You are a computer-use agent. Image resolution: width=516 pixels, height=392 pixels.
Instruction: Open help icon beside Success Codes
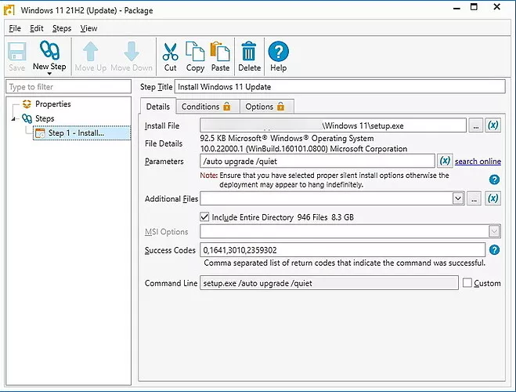494,250
